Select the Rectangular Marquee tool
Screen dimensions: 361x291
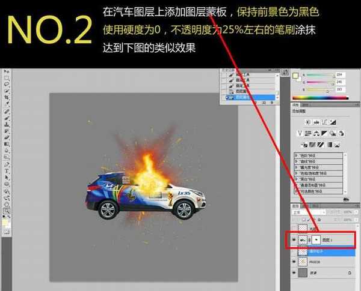coord(6,78)
